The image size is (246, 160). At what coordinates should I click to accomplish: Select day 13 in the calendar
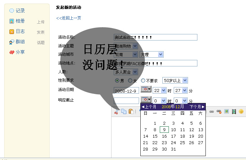pyautogui.click(x=201, y=130)
